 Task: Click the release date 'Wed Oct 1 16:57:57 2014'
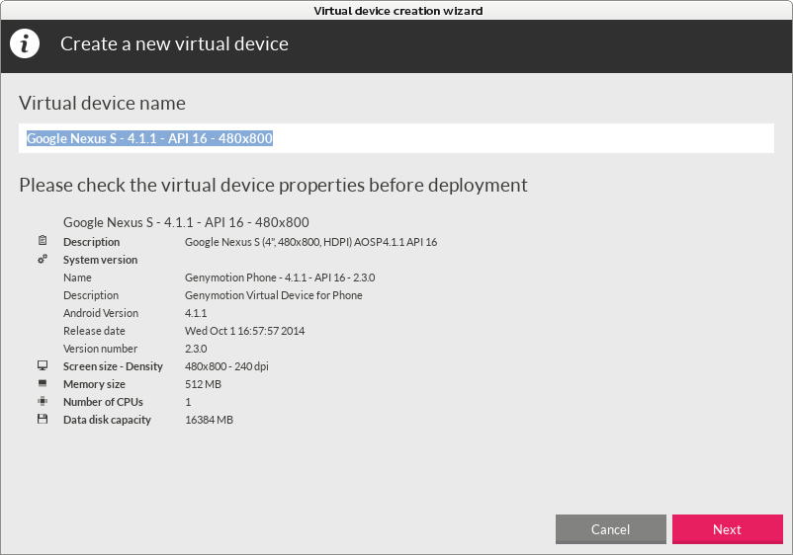coord(244,331)
